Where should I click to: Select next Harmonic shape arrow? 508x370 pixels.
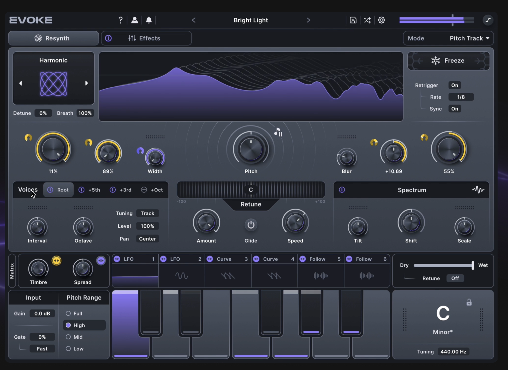point(87,83)
